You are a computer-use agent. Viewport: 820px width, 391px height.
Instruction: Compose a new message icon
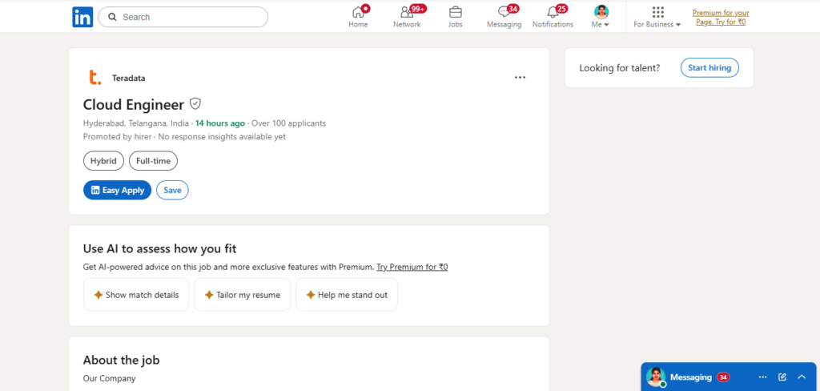782,377
